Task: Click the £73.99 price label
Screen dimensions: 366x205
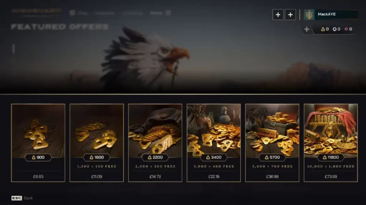Action: [331, 177]
